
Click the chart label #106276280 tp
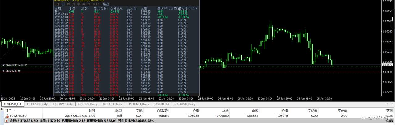11,71
